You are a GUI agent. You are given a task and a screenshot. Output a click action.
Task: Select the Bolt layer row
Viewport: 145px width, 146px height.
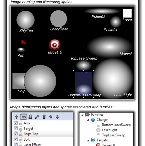[x=43, y=139]
